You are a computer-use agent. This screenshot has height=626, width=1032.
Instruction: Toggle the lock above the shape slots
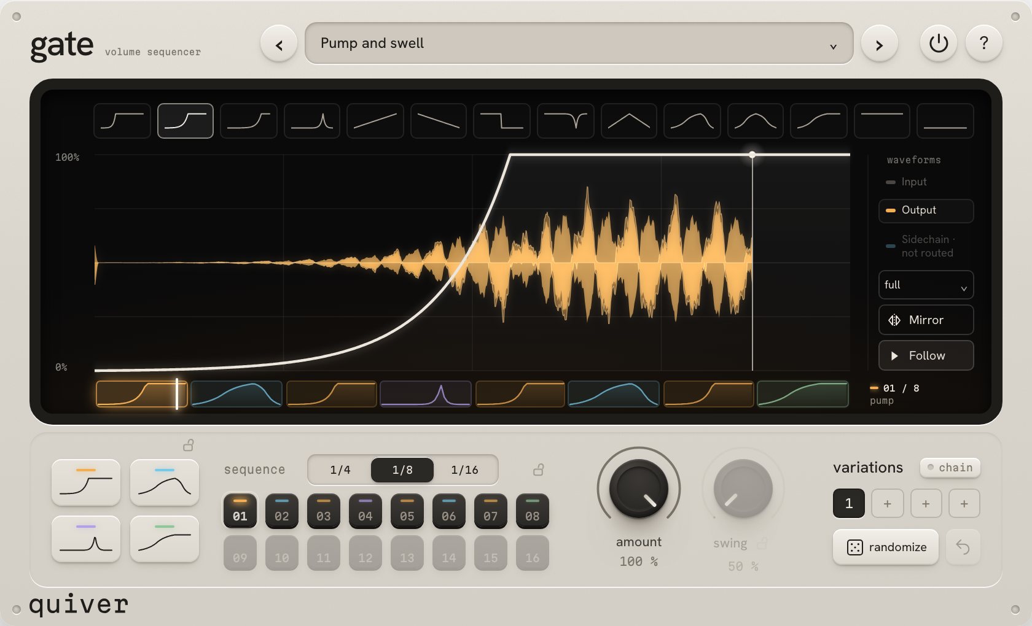pos(189,445)
